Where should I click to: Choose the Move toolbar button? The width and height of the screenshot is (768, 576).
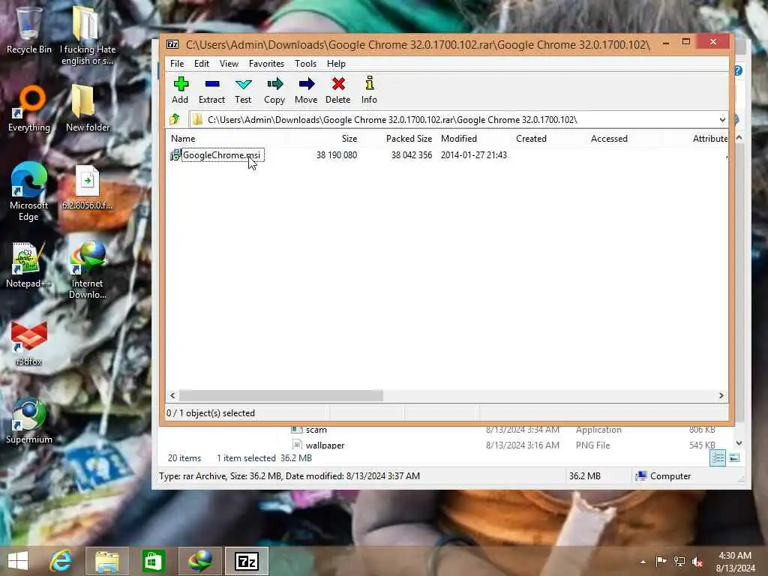pyautogui.click(x=306, y=90)
